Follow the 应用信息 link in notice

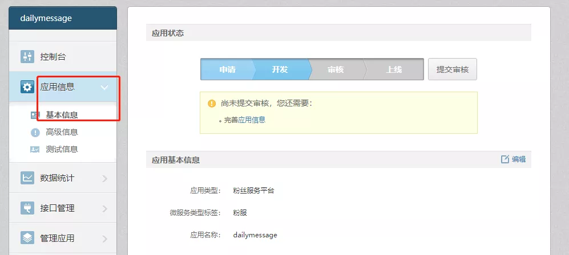click(252, 120)
